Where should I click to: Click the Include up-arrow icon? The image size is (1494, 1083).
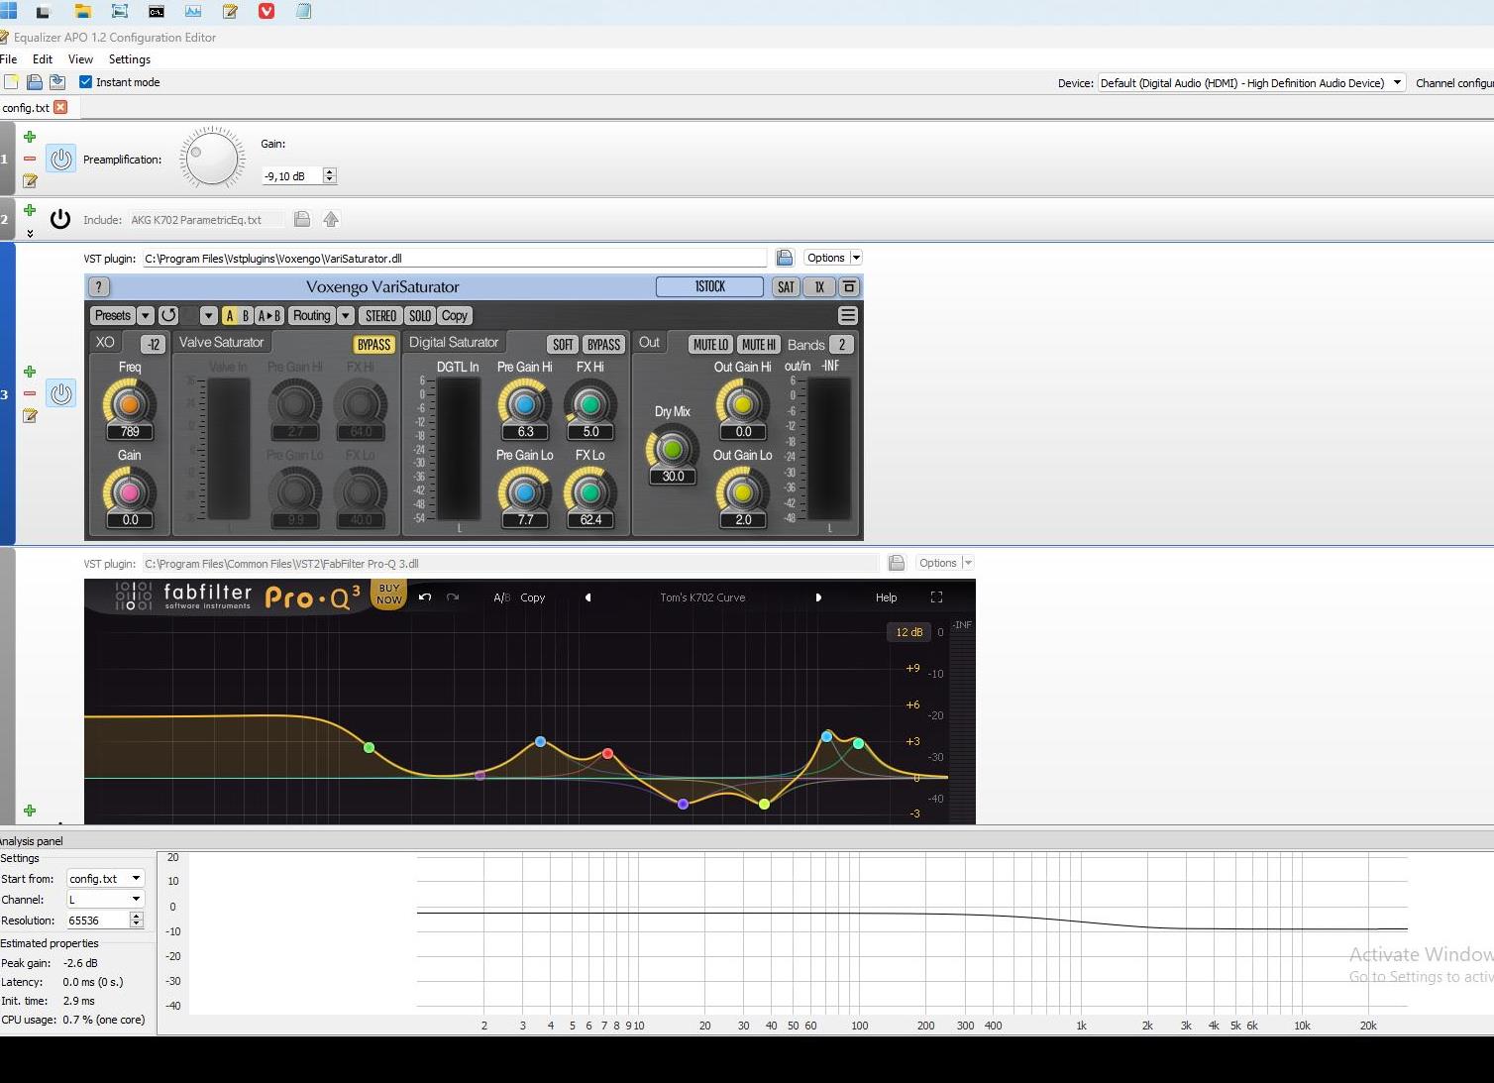point(331,219)
